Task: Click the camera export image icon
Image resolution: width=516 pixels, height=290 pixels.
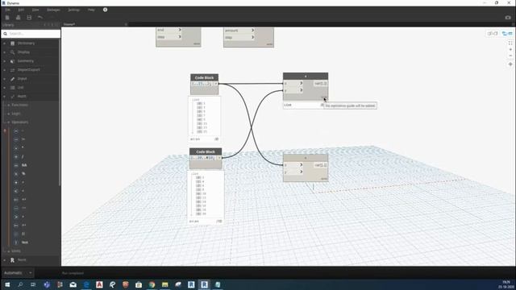Action: point(508,18)
